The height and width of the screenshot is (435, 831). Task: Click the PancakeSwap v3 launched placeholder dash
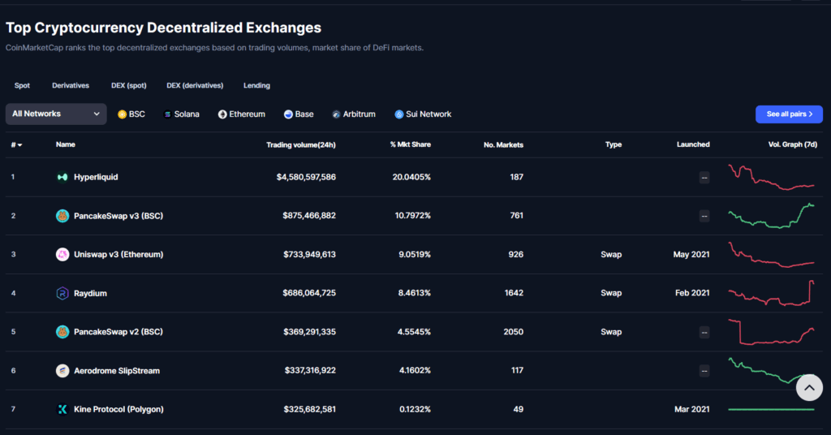point(704,216)
